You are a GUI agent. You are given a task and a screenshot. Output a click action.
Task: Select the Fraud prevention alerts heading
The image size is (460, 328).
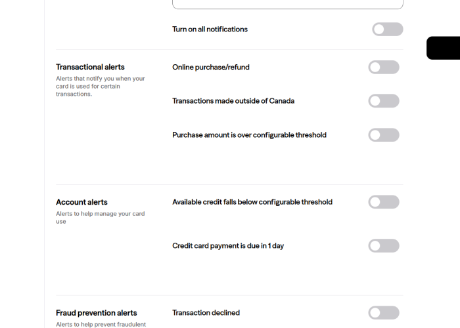[97, 313]
